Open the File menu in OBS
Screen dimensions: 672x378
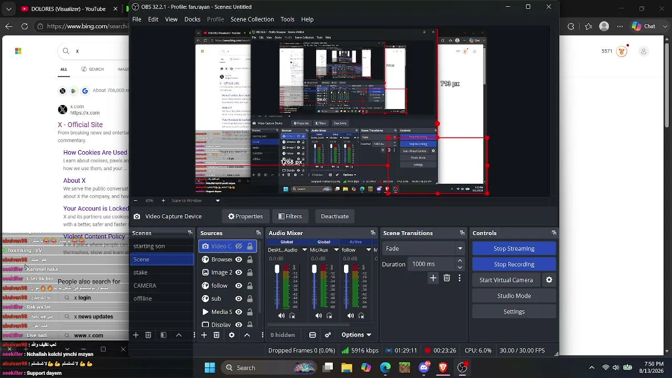coord(136,19)
